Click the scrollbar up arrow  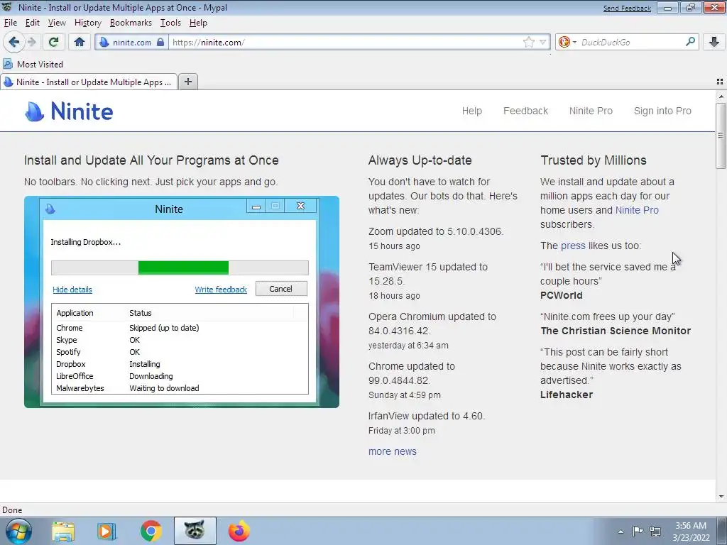[721, 97]
